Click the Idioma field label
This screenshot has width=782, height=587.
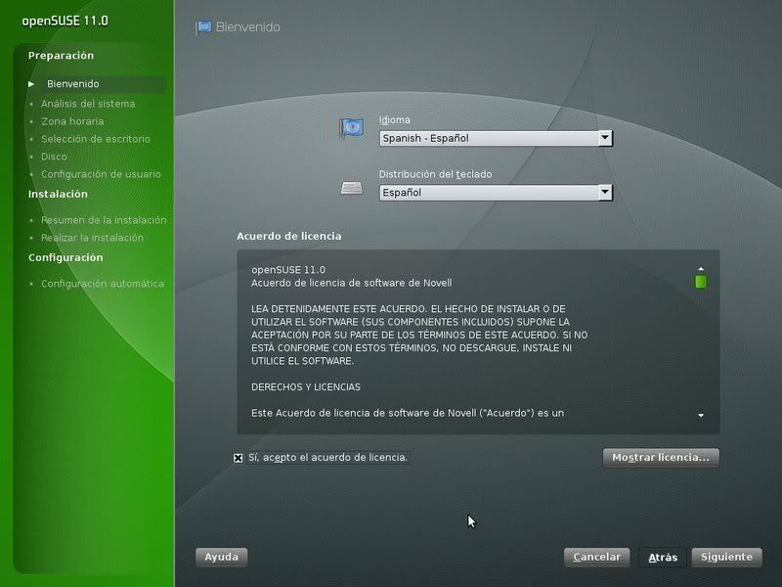tap(395, 119)
